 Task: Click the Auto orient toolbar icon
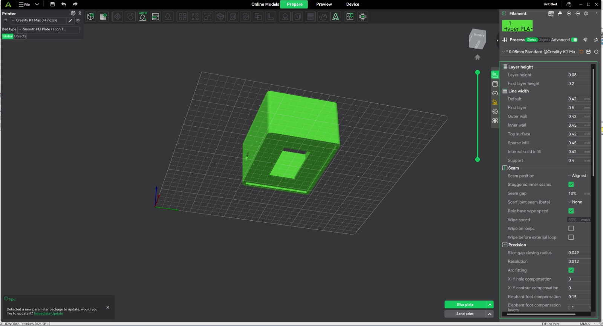click(x=143, y=17)
